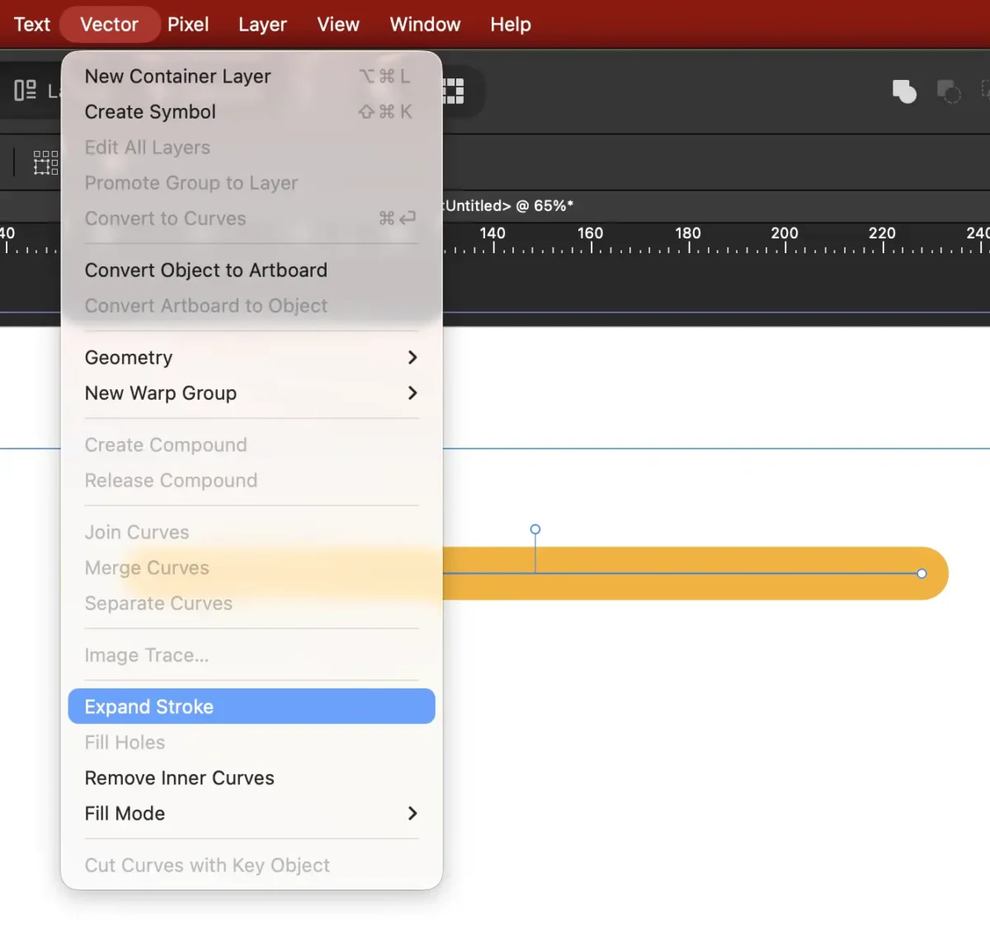
Task: Click the layout panel icon in toolbar
Action: point(26,90)
